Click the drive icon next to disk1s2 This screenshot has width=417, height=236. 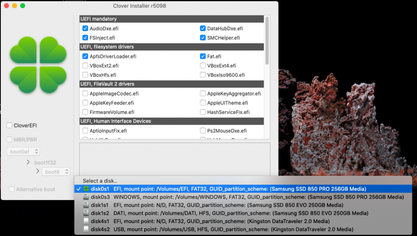pos(86,213)
